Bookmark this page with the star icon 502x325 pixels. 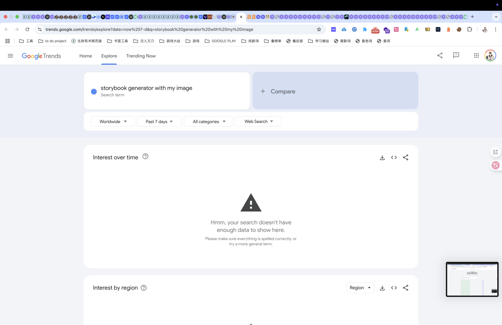[319, 29]
